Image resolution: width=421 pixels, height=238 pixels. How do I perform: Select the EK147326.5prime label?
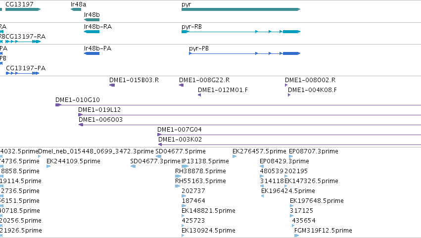coord(312,181)
